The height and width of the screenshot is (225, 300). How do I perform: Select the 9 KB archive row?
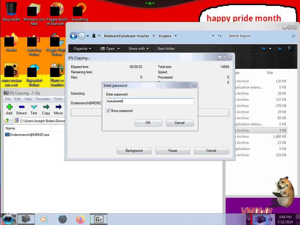(x=261, y=130)
